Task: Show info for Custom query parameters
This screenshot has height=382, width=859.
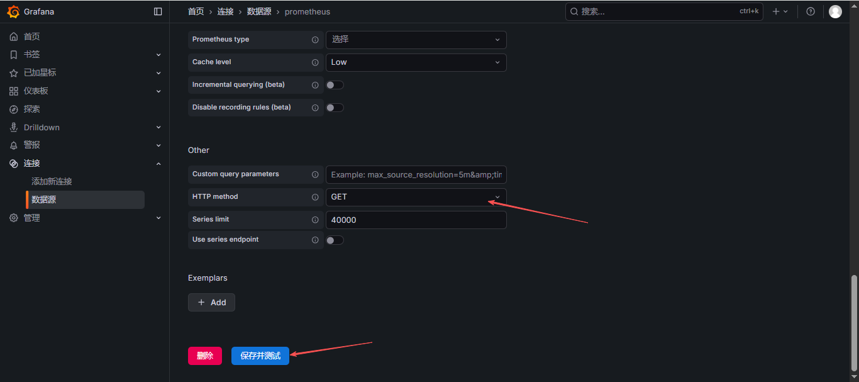Action: click(x=315, y=174)
